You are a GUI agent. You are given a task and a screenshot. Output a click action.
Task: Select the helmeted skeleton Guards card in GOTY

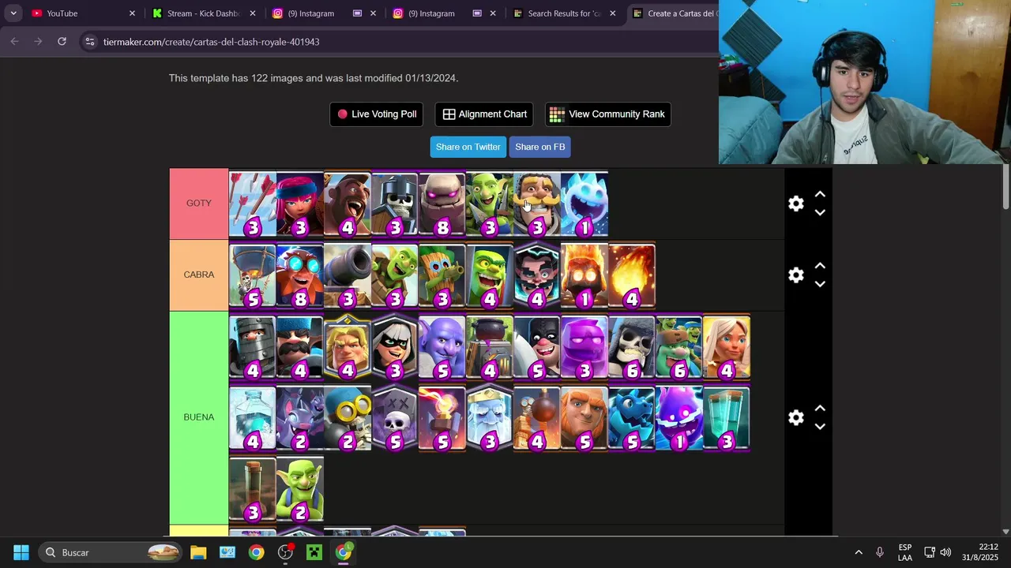pyautogui.click(x=395, y=204)
